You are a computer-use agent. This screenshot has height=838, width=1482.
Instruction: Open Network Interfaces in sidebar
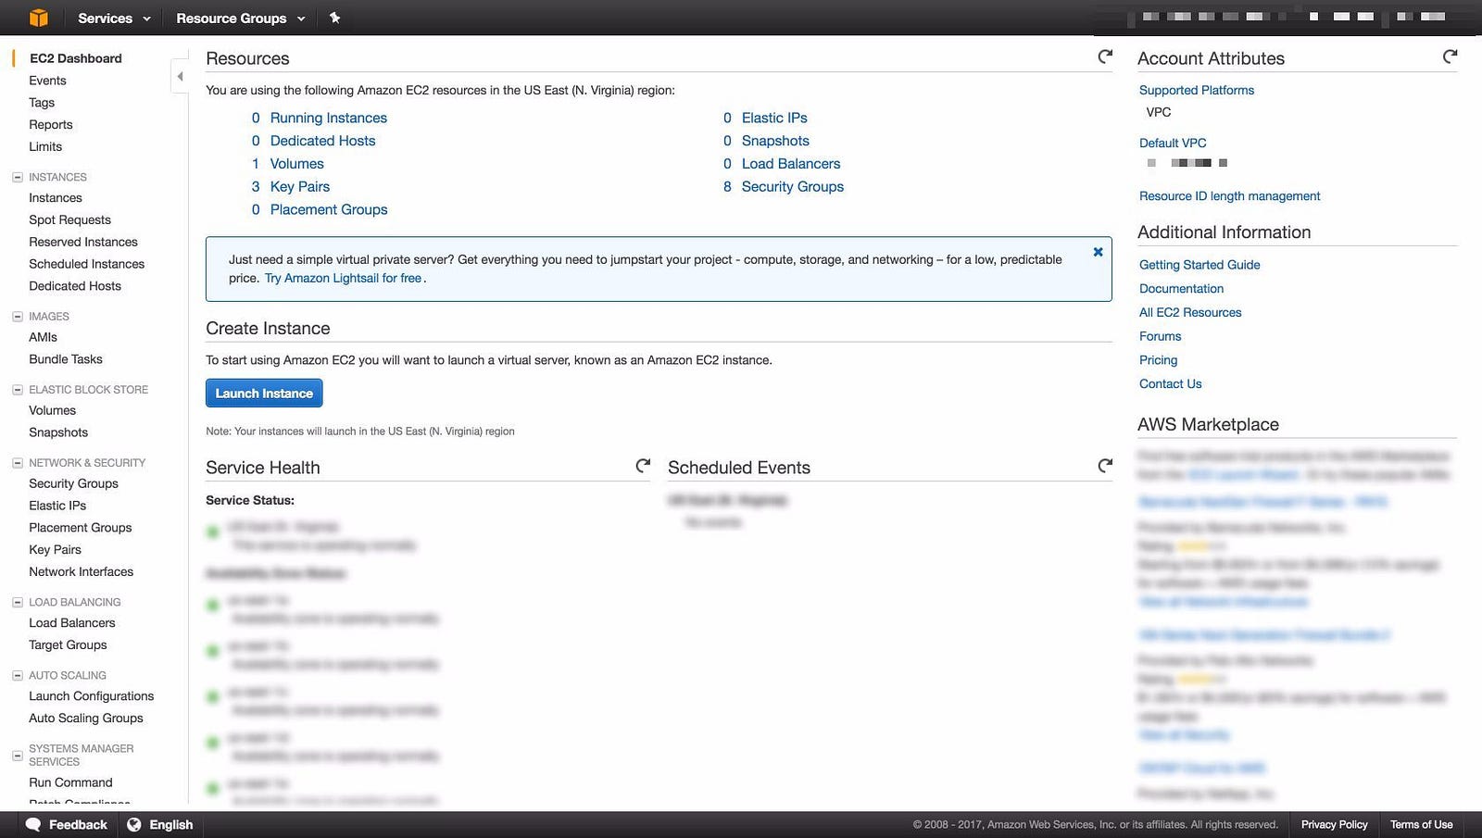tap(82, 572)
